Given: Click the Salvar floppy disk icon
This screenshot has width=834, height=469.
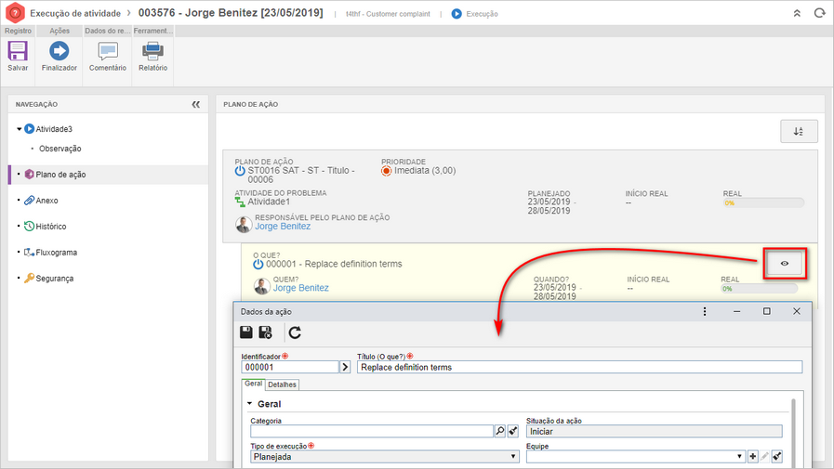Looking at the screenshot, I should pyautogui.click(x=18, y=51).
